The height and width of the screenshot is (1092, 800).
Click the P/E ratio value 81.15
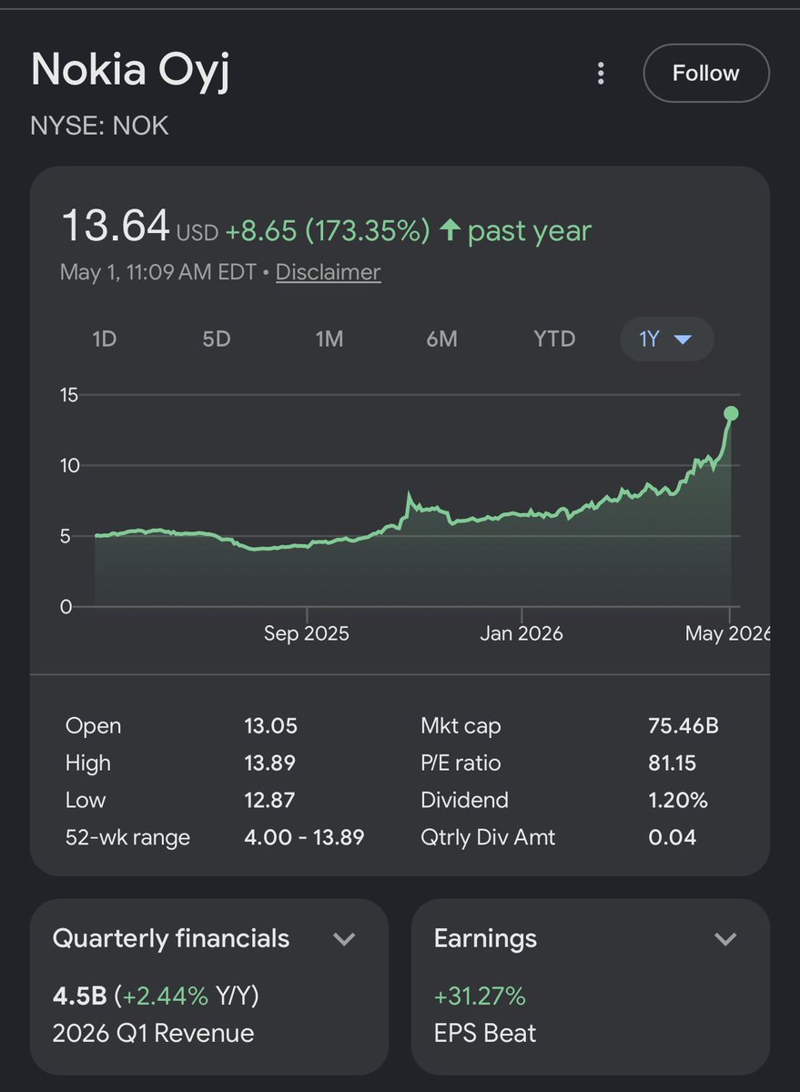point(673,763)
